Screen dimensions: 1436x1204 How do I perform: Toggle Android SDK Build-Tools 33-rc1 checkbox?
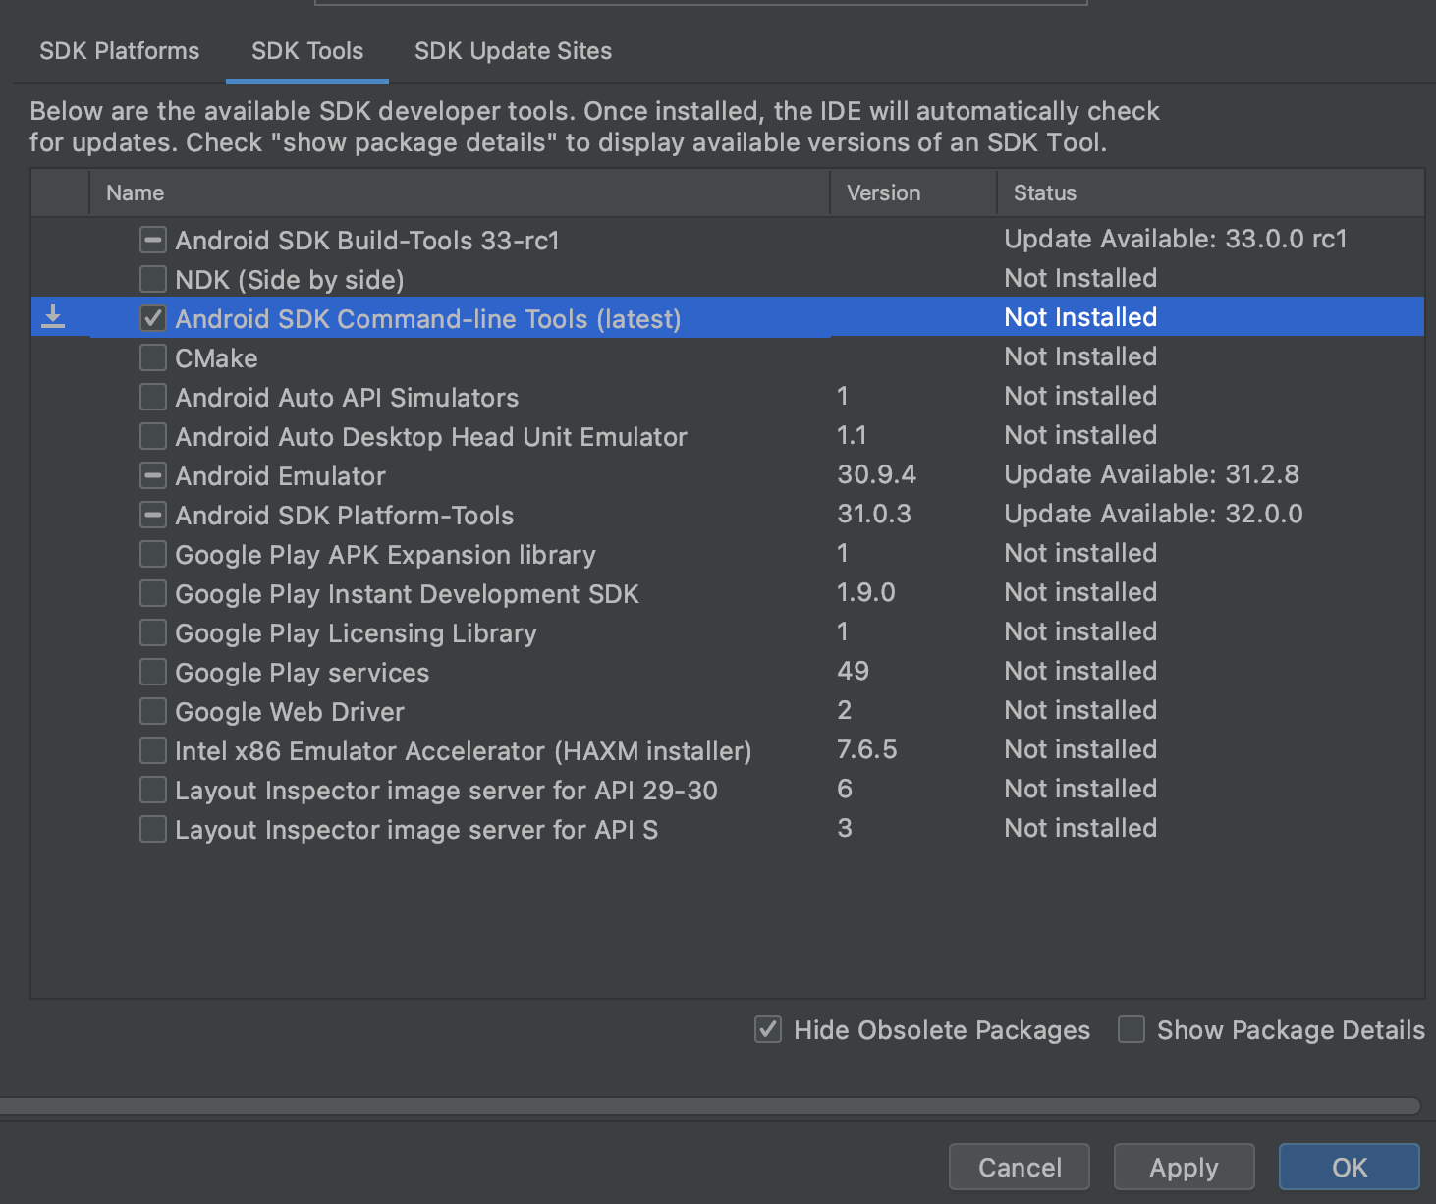152,240
